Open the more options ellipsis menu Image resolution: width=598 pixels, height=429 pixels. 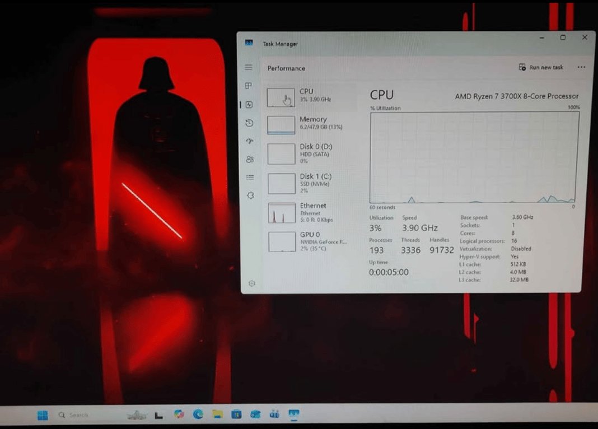[x=581, y=67]
